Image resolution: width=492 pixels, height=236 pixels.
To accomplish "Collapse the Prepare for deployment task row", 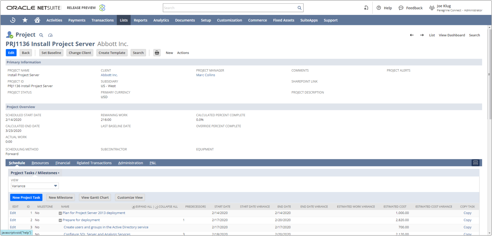I will 60,220.
